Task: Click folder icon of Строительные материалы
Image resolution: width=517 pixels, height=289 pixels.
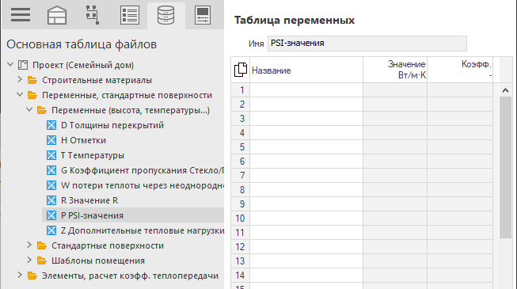Action: click(x=32, y=80)
